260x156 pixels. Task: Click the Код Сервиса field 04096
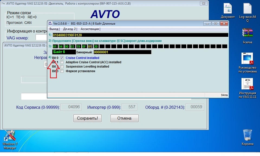(71, 107)
